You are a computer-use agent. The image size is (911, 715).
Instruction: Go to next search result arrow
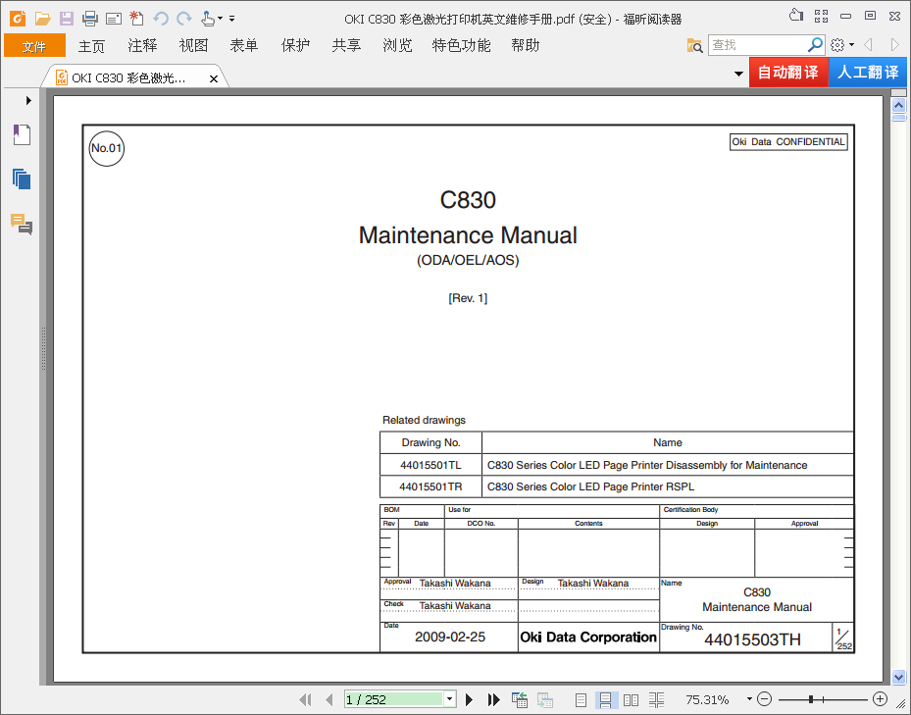pyautogui.click(x=894, y=45)
